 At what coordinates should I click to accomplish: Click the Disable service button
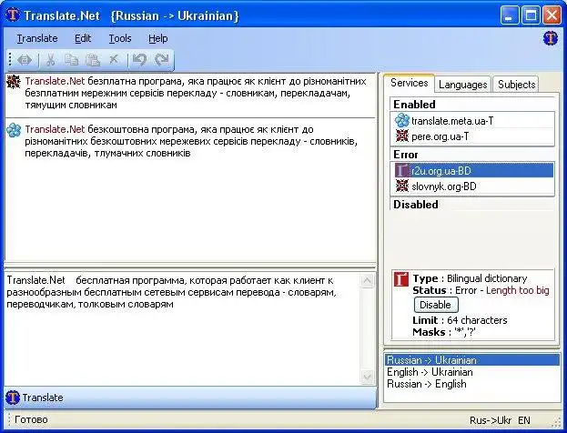click(436, 305)
